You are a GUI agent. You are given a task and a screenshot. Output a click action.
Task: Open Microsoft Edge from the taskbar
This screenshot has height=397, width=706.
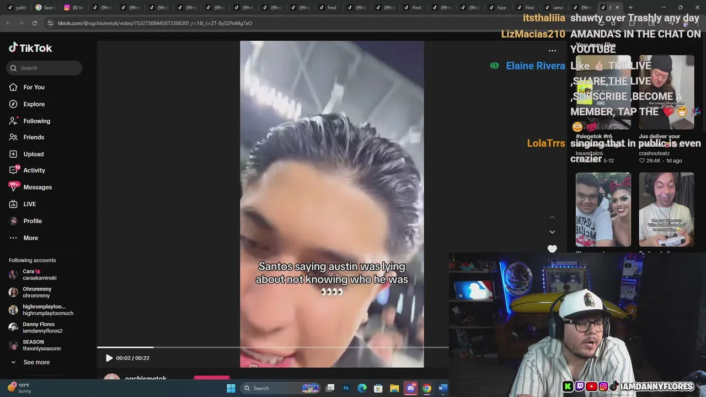362,388
